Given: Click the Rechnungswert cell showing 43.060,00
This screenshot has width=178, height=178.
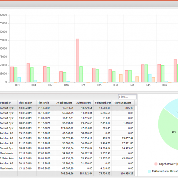Looking at the screenshot, I should pyautogui.click(x=123, y=158).
